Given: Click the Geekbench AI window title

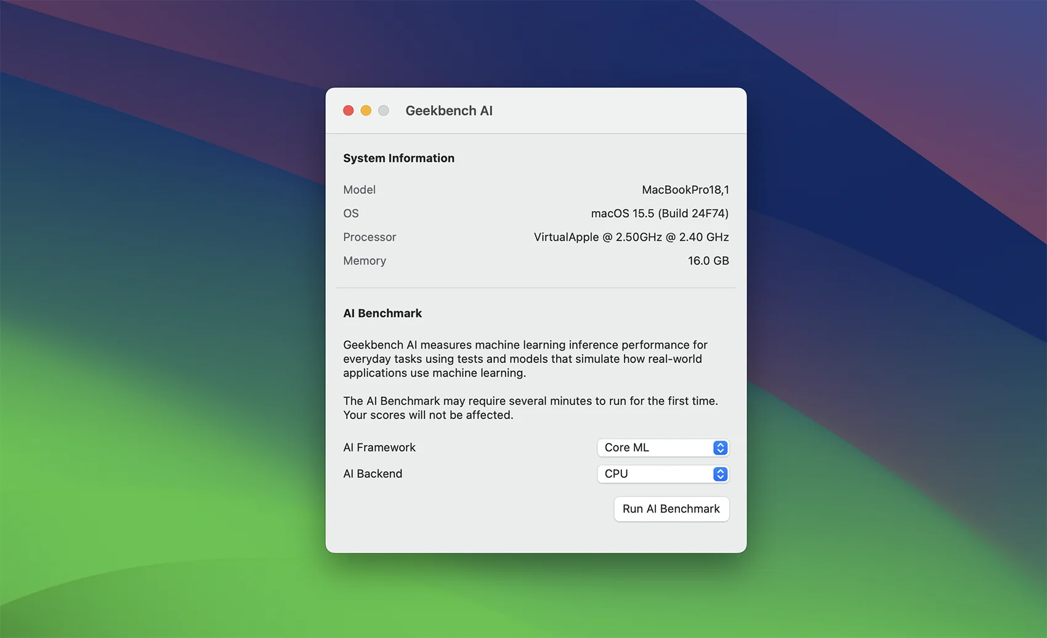Looking at the screenshot, I should tap(449, 111).
